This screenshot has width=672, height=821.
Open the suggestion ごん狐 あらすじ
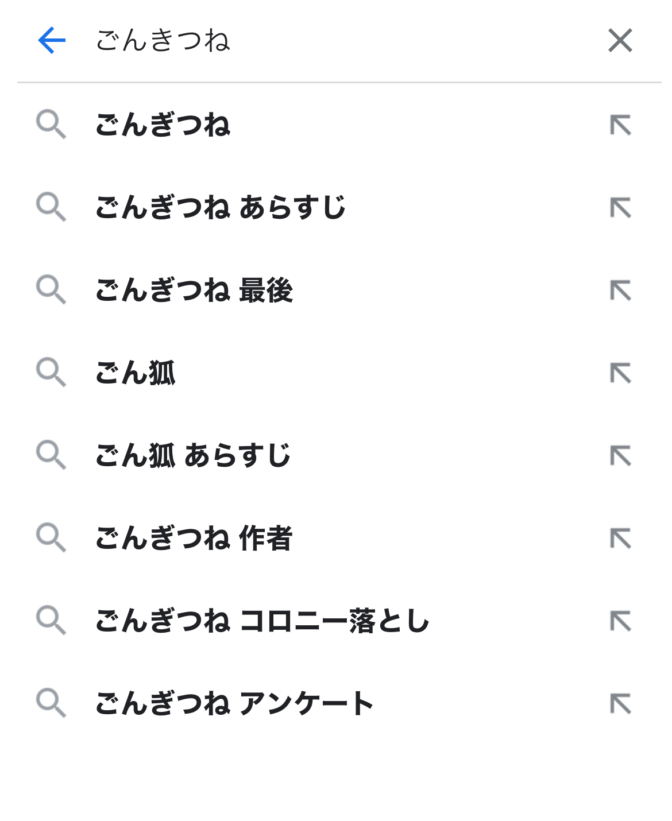click(x=193, y=455)
